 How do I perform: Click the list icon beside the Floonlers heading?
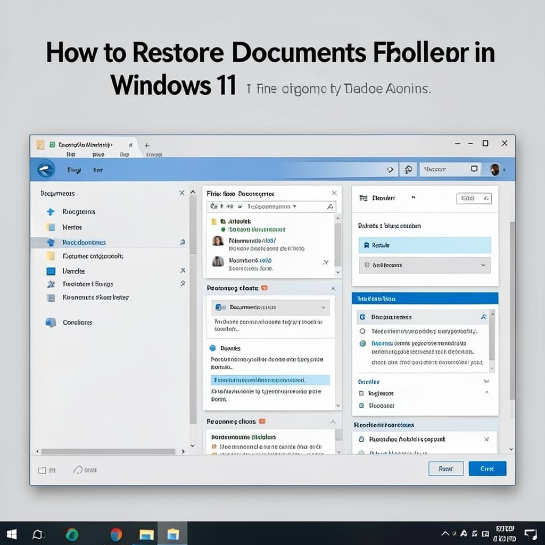[363, 198]
